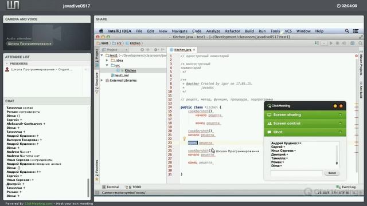This screenshot has width=367, height=206.
Task: Click the tool window quick-access icon in status bar
Action: pos(97,193)
